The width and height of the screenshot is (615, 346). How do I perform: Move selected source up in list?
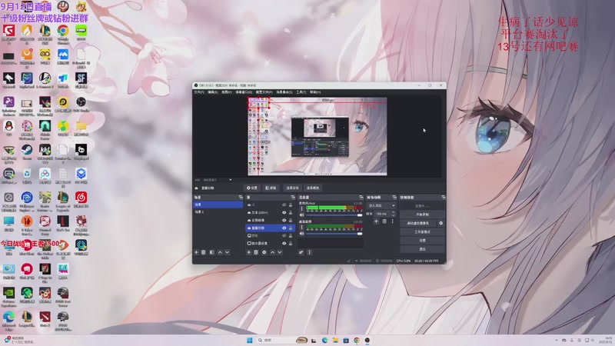point(273,252)
